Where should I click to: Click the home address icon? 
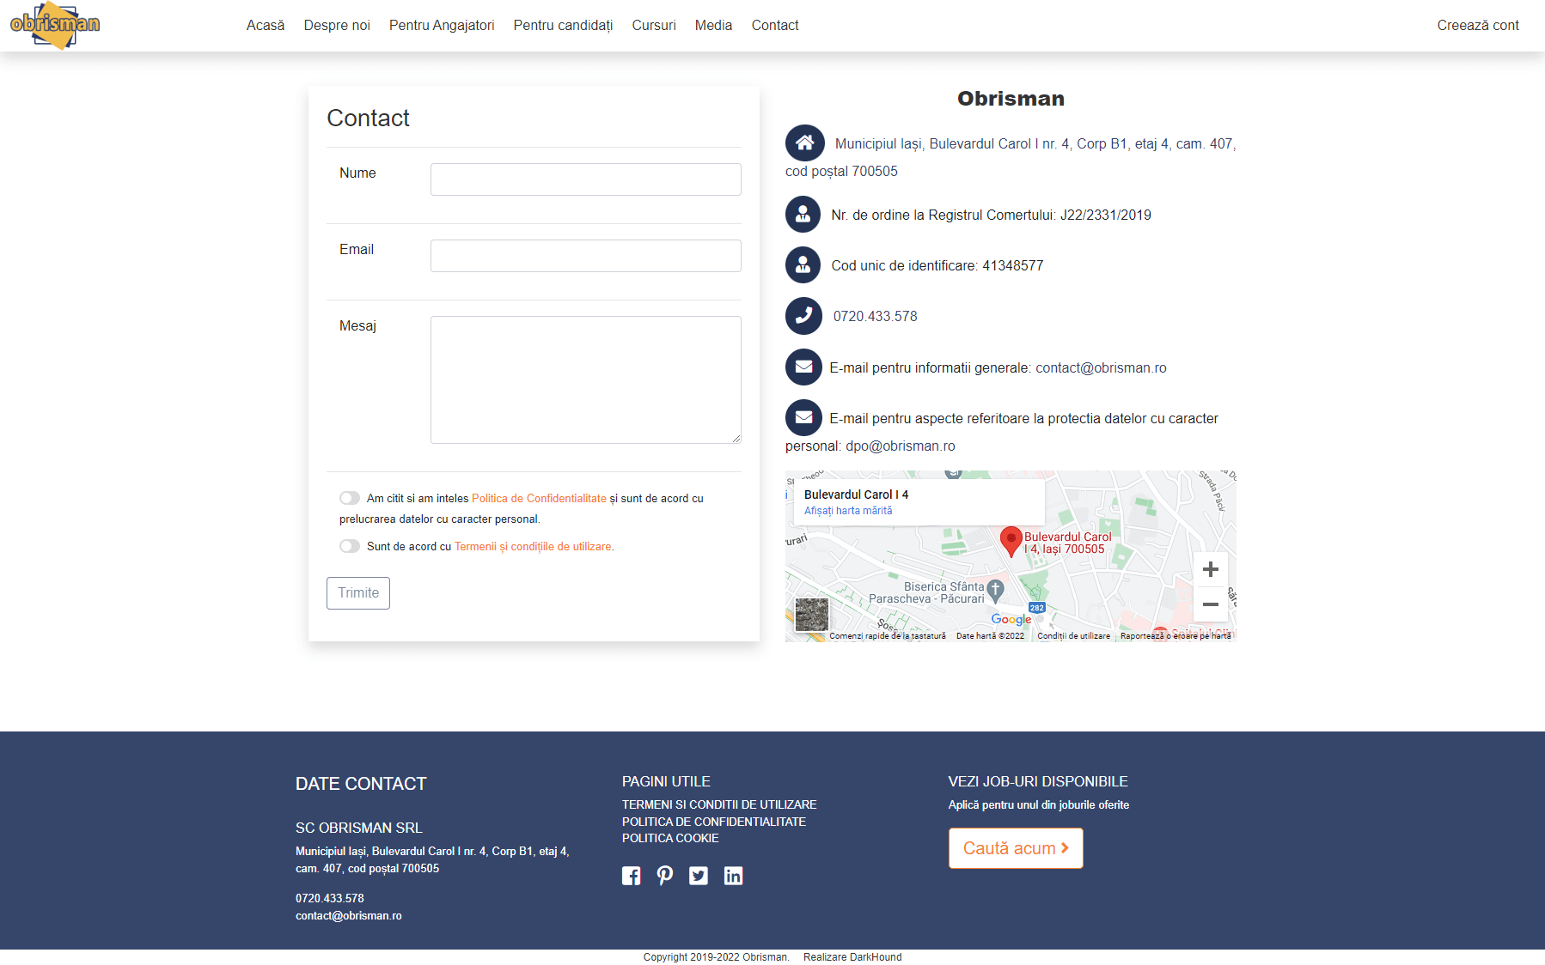tap(804, 143)
